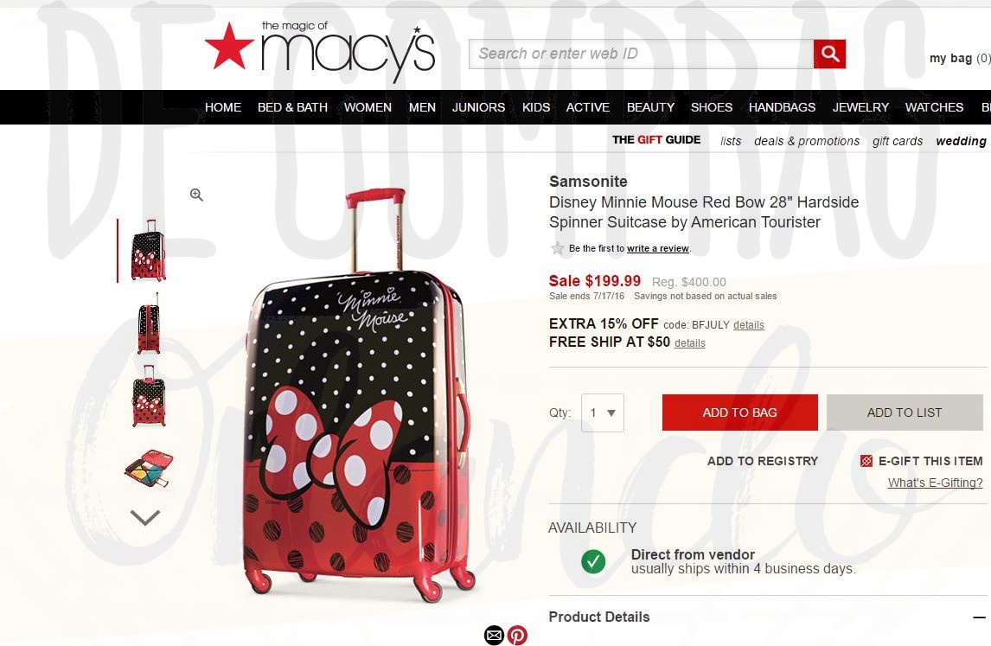The width and height of the screenshot is (991, 646).
Task: Click the zoom magnifier icon above product image
Action: (x=196, y=195)
